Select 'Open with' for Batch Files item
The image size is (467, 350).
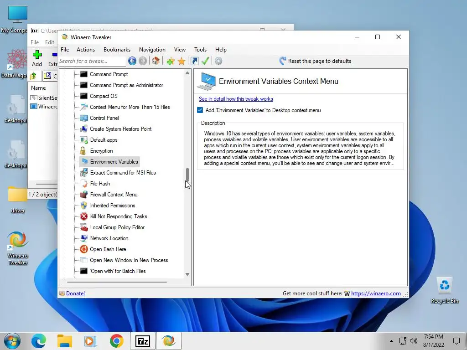tap(118, 271)
